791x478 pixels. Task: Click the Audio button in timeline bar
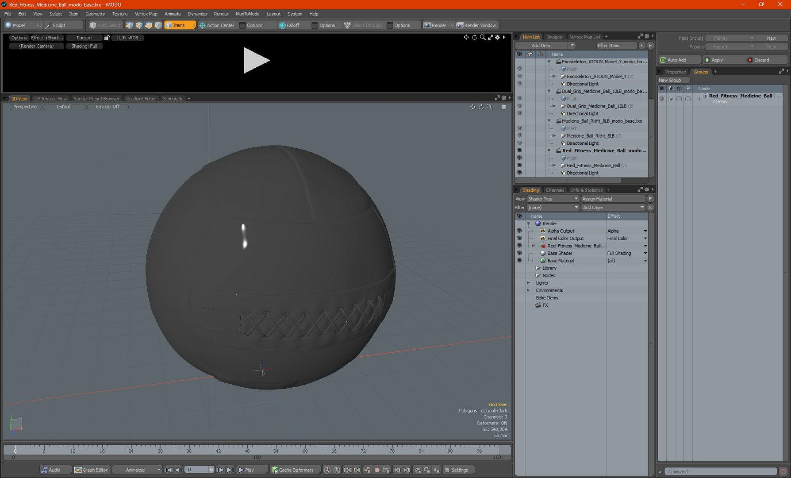point(55,470)
